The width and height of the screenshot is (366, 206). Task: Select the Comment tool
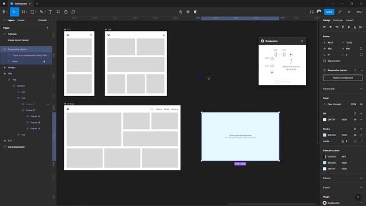73,12
